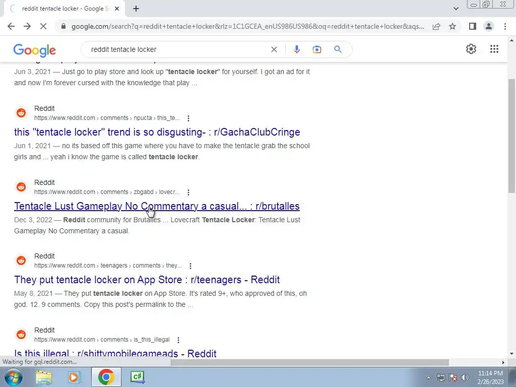Viewport: 516px width, 387px height.
Task: Open the Google apps grid
Action: pyautogui.click(x=494, y=49)
